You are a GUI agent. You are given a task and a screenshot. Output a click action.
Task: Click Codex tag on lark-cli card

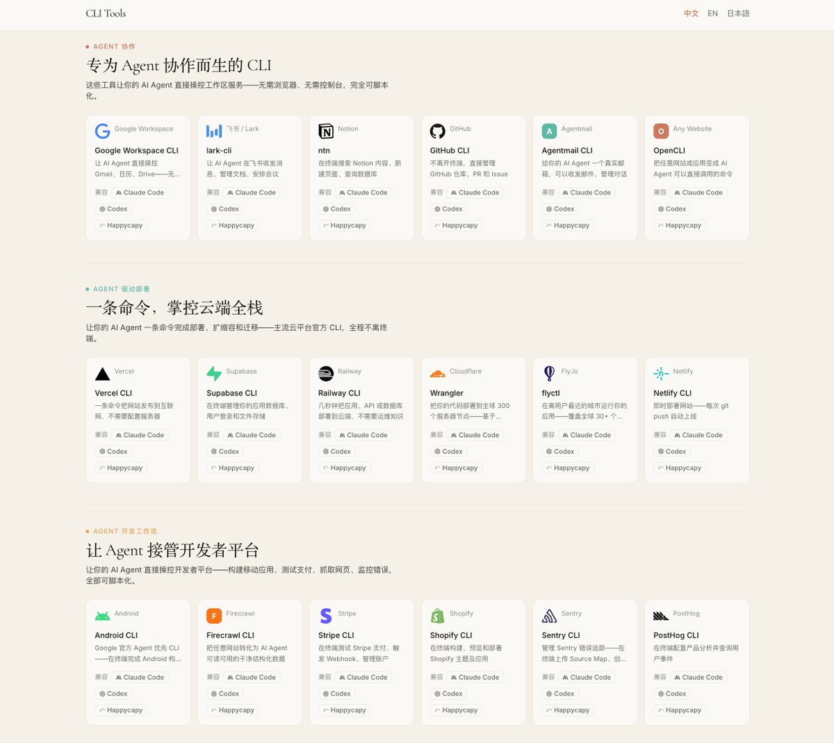[225, 209]
